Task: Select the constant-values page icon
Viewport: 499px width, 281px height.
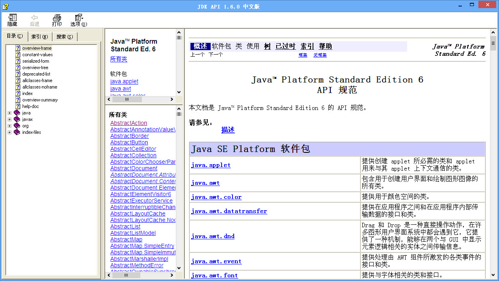Action: coord(18,55)
